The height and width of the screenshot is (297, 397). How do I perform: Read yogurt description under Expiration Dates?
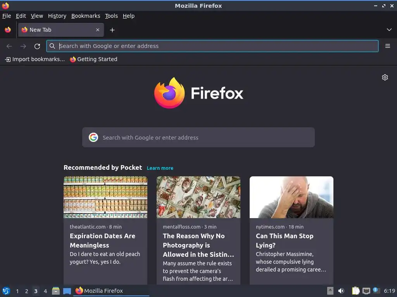click(x=105, y=258)
